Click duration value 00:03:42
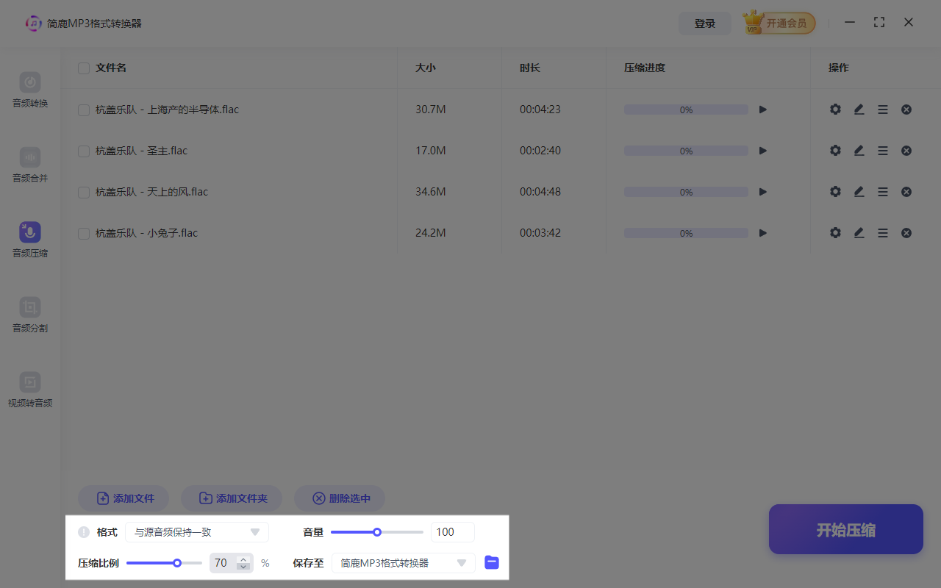This screenshot has height=588, width=941. pyautogui.click(x=540, y=233)
